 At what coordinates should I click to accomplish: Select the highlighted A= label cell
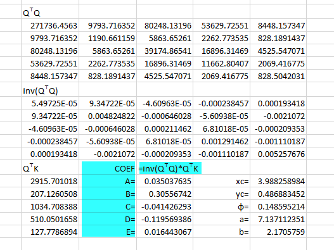pyautogui.click(x=108, y=181)
